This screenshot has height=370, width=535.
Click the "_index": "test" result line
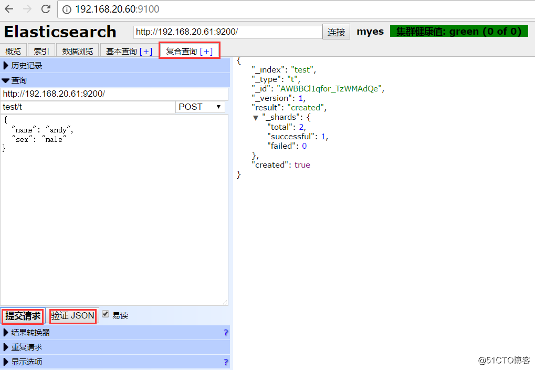[x=284, y=70]
